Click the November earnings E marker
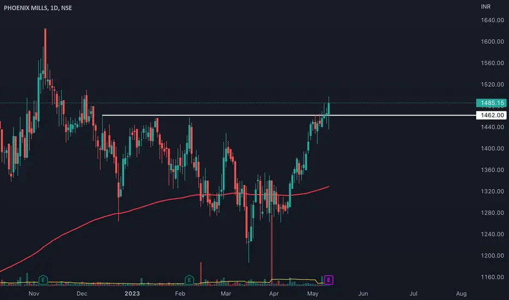Screen dimensions: 509x300 click(43, 280)
